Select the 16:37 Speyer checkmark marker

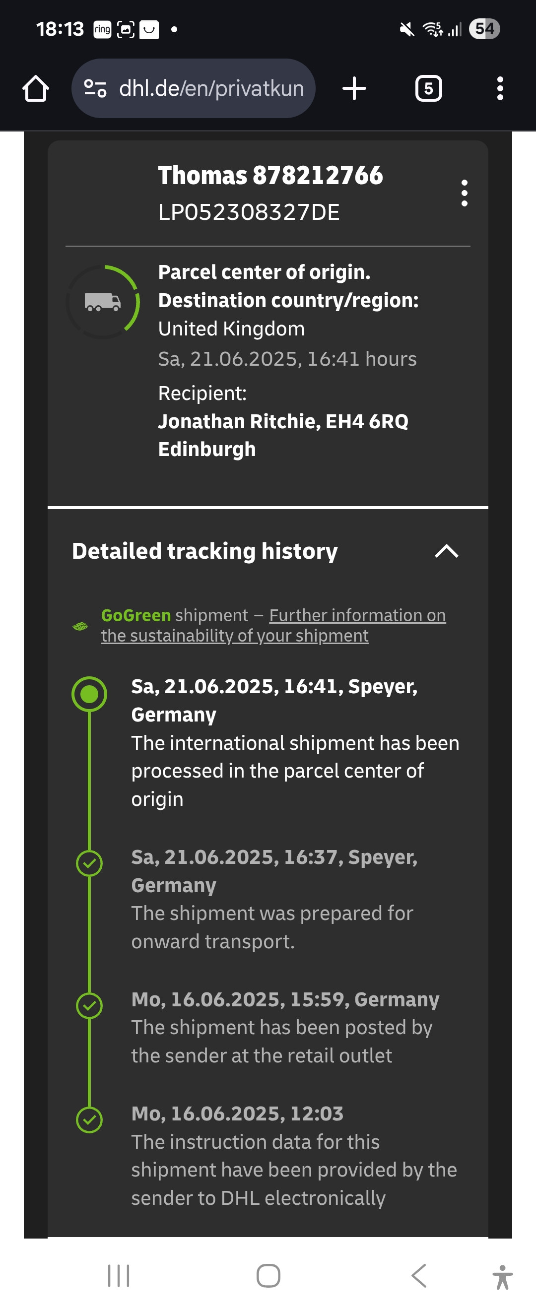[x=89, y=863]
